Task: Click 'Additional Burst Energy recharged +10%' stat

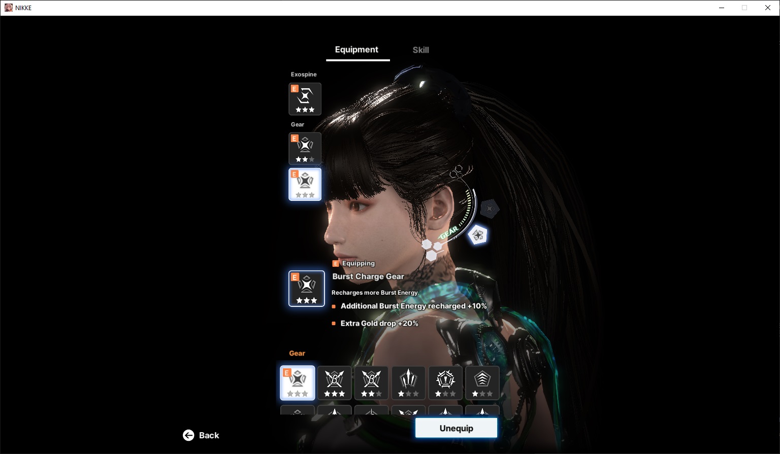Action: [414, 306]
